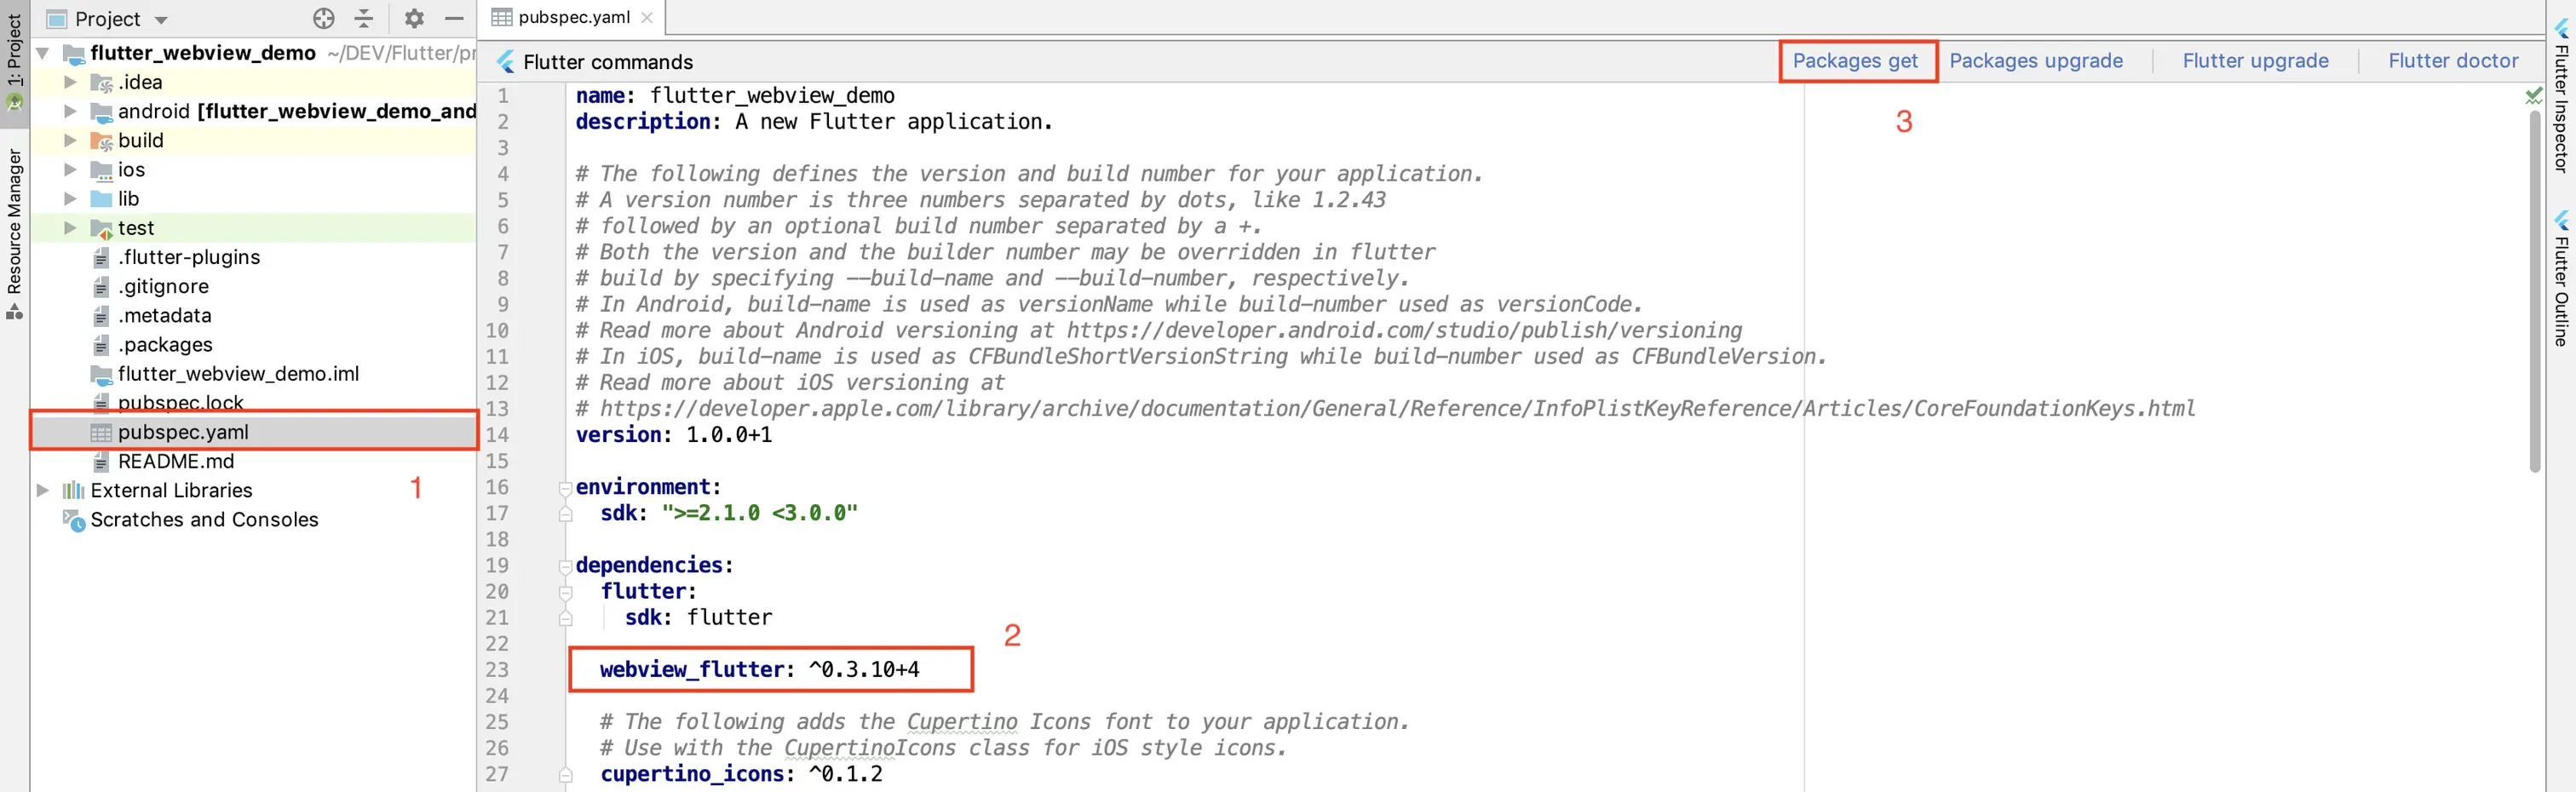The width and height of the screenshot is (2576, 792).
Task: Run Flutter upgrade command
Action: (2255, 61)
